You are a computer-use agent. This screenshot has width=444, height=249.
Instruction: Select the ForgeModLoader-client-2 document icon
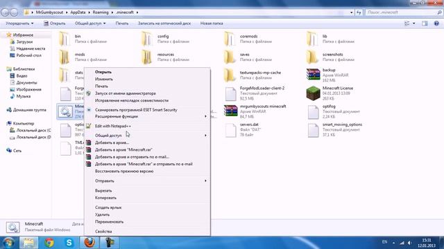click(230, 94)
